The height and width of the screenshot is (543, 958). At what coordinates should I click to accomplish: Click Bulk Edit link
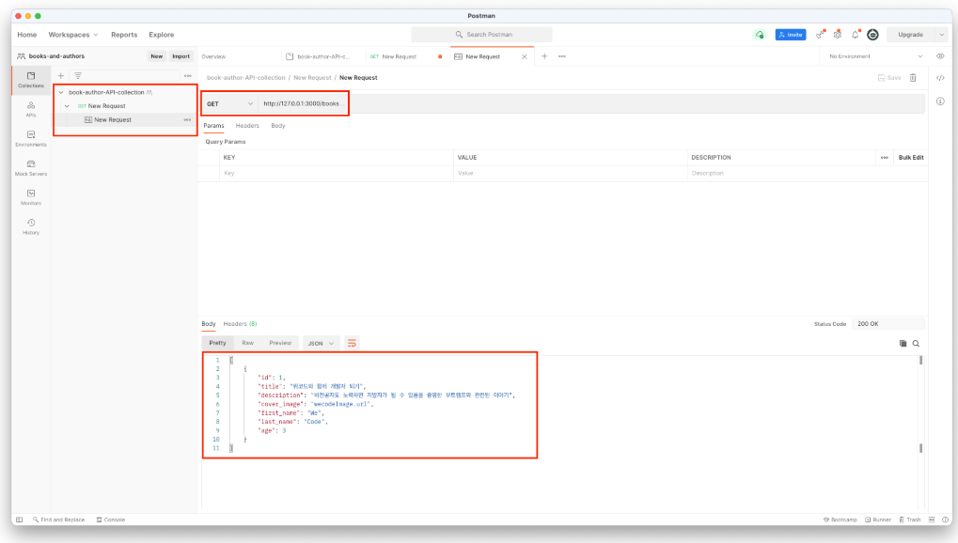[x=911, y=158]
